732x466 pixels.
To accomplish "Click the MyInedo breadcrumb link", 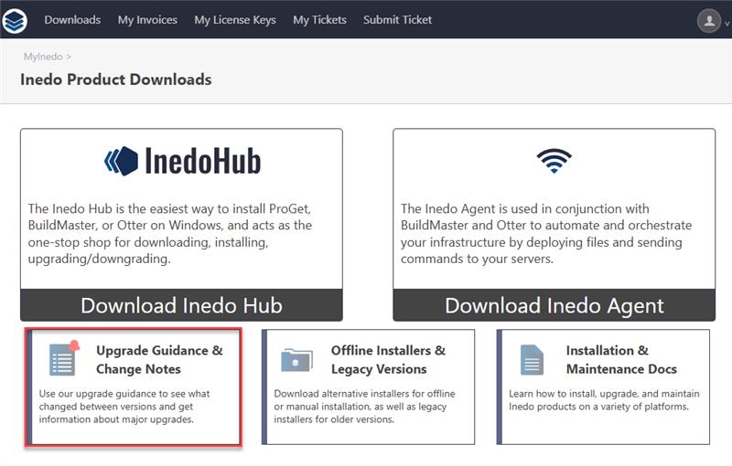I will pyautogui.click(x=43, y=57).
